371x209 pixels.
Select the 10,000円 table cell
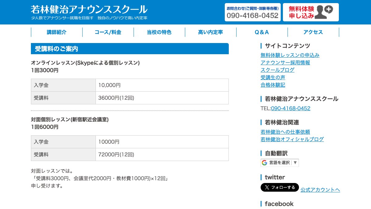[x=162, y=85]
